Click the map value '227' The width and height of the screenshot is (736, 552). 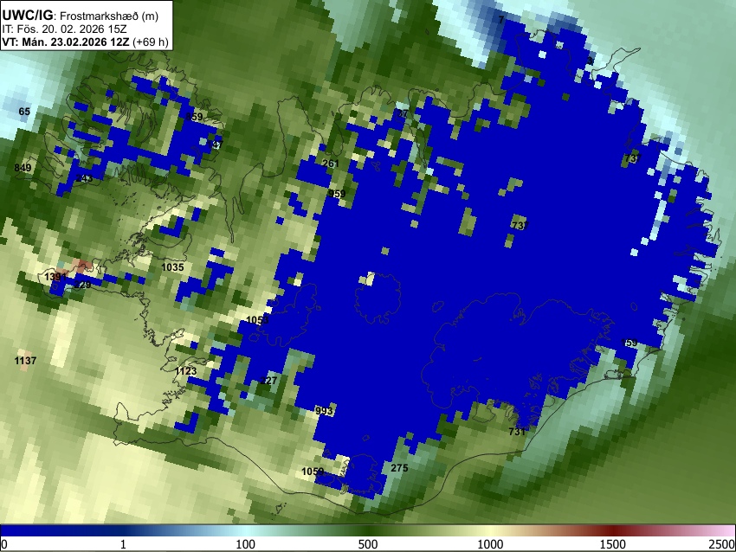[x=268, y=381]
